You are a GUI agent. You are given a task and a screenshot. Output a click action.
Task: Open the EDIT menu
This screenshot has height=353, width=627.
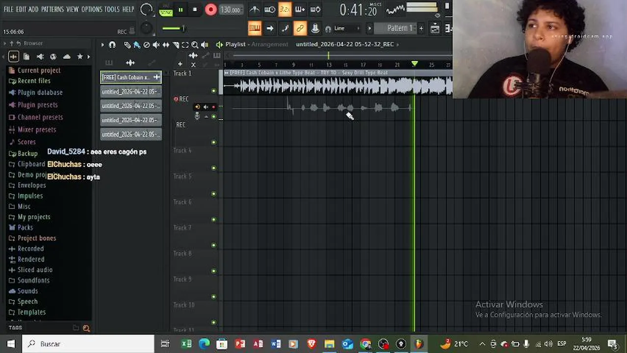[x=21, y=9]
